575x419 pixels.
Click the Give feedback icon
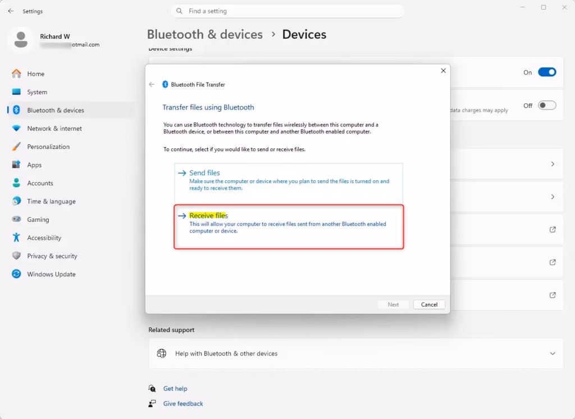(152, 404)
